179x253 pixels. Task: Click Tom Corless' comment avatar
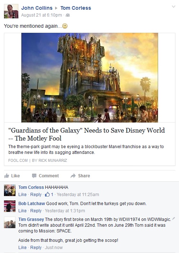(10, 190)
